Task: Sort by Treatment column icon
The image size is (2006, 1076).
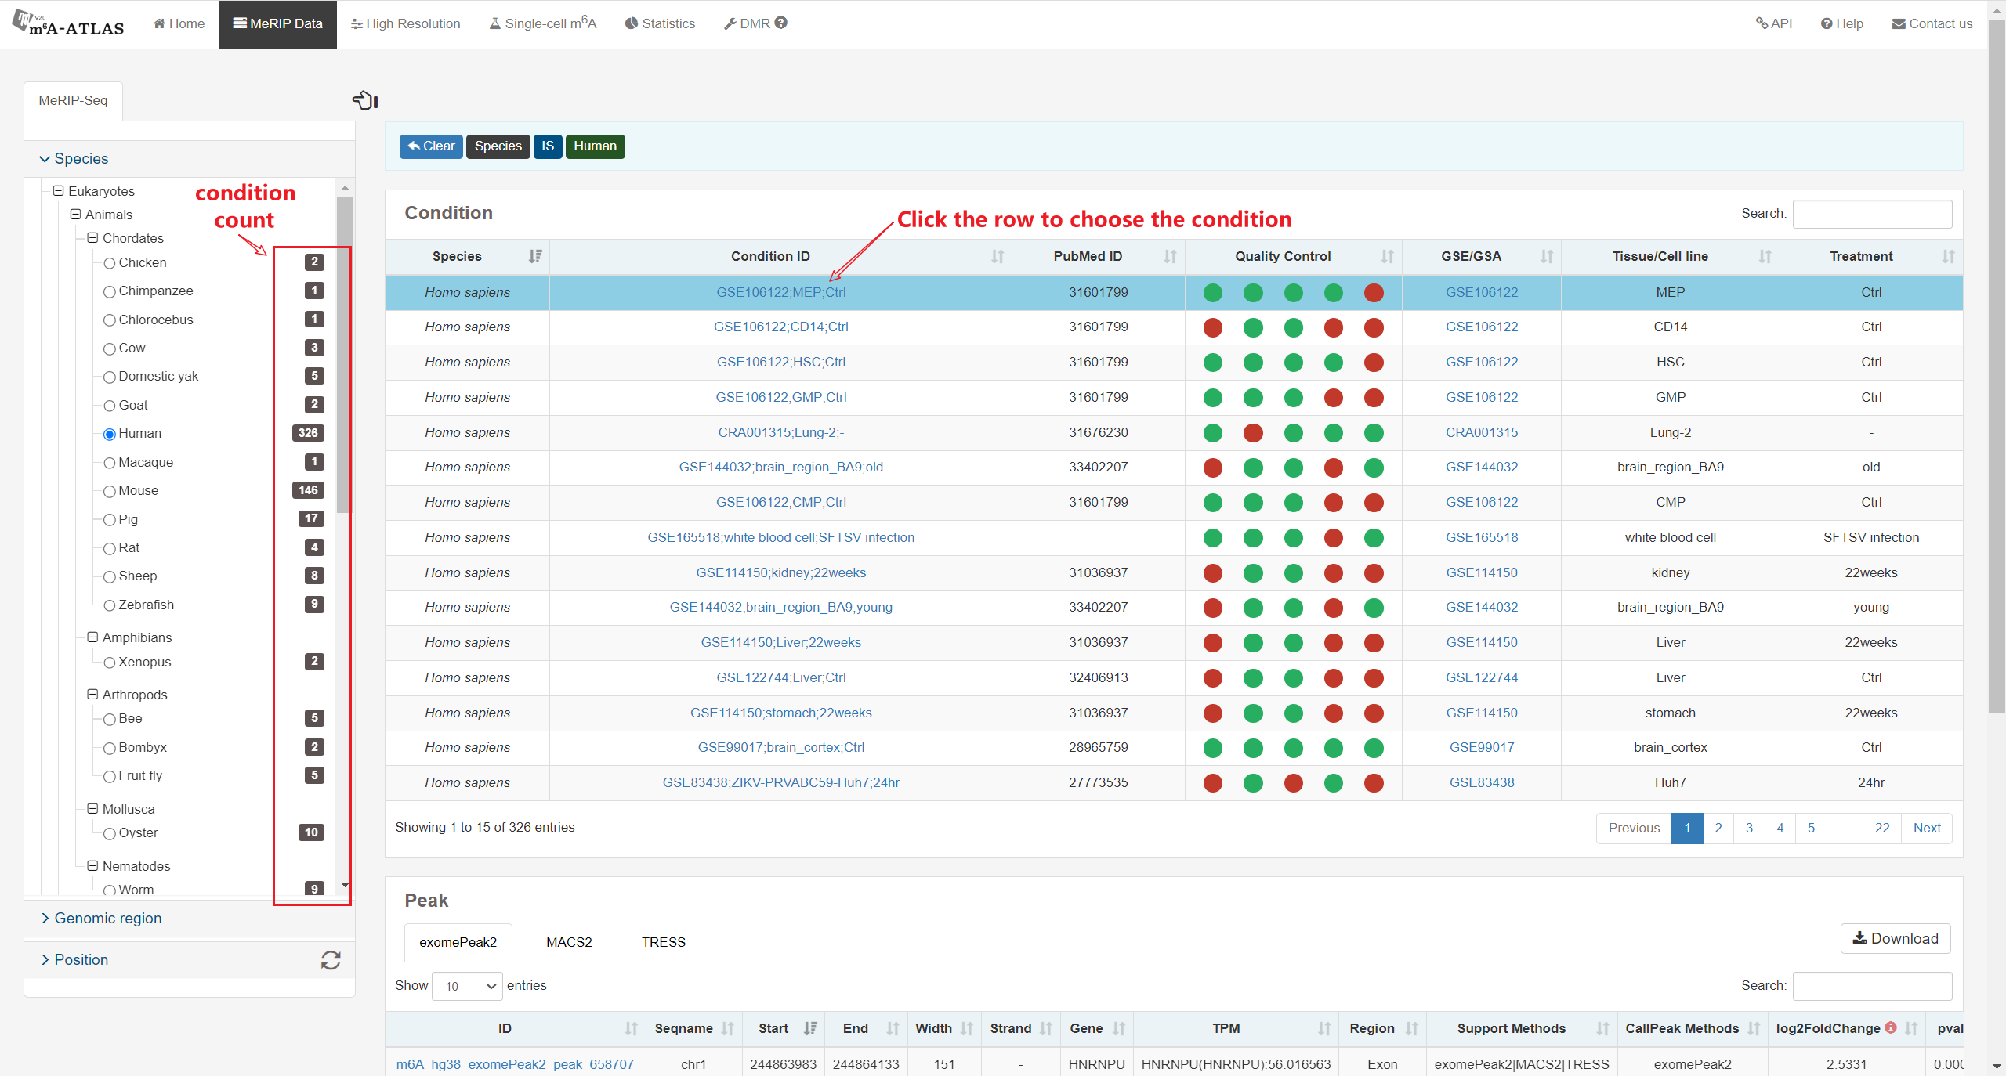Action: pyautogui.click(x=1948, y=256)
